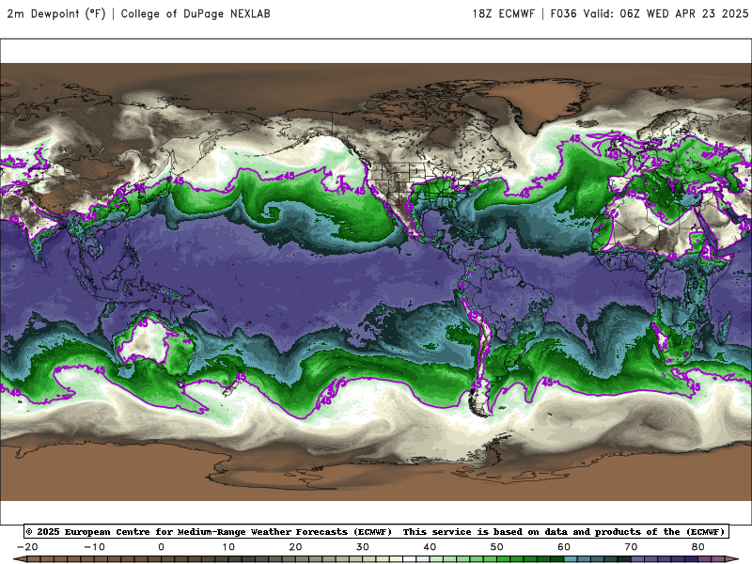Image resolution: width=752 pixels, height=564 pixels.
Task: Click the "20" color scale label
Action: (295, 547)
